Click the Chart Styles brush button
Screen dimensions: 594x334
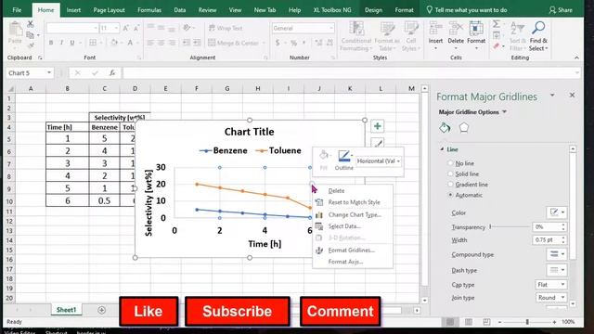378,143
